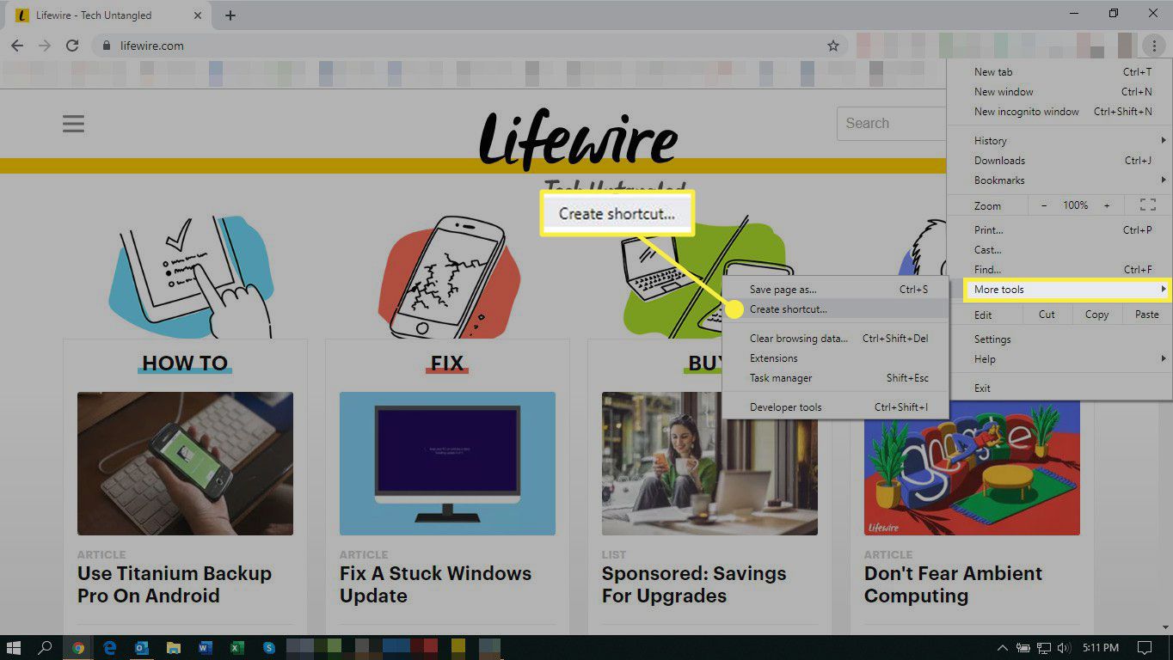Screen dimensions: 1173x660
Task: Open the Windows Start menu
Action: click(x=14, y=647)
